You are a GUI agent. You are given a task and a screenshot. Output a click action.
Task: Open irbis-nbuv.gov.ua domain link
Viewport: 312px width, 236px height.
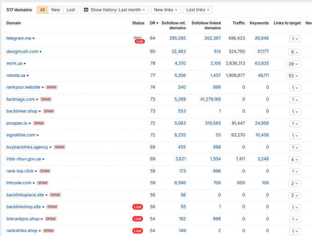24,159
